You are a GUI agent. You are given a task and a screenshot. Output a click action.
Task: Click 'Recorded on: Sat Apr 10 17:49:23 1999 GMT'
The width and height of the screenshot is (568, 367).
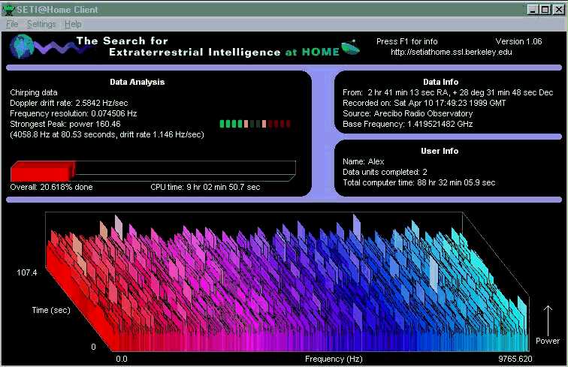click(424, 103)
